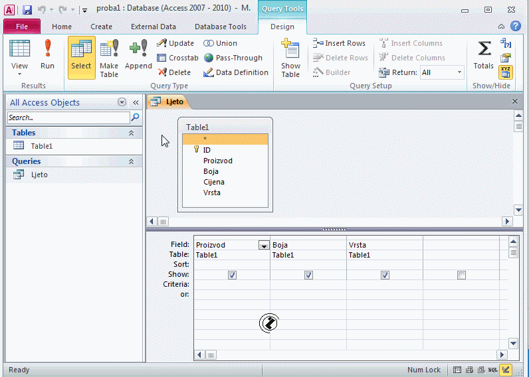Viewport: 529px width, 377px height.
Task: Click the navigation pane Search box
Action: [68, 117]
